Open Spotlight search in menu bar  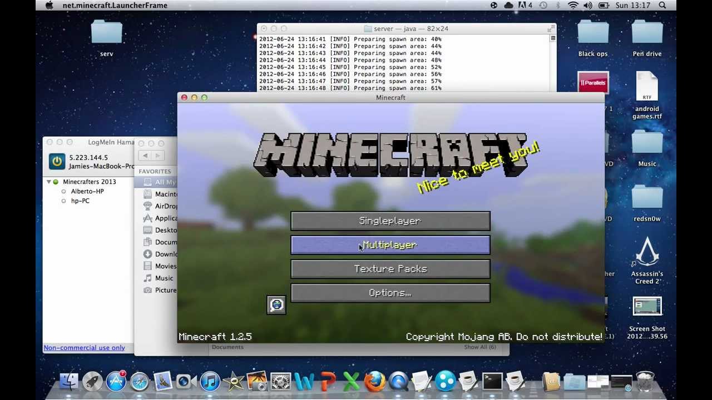[662, 5]
